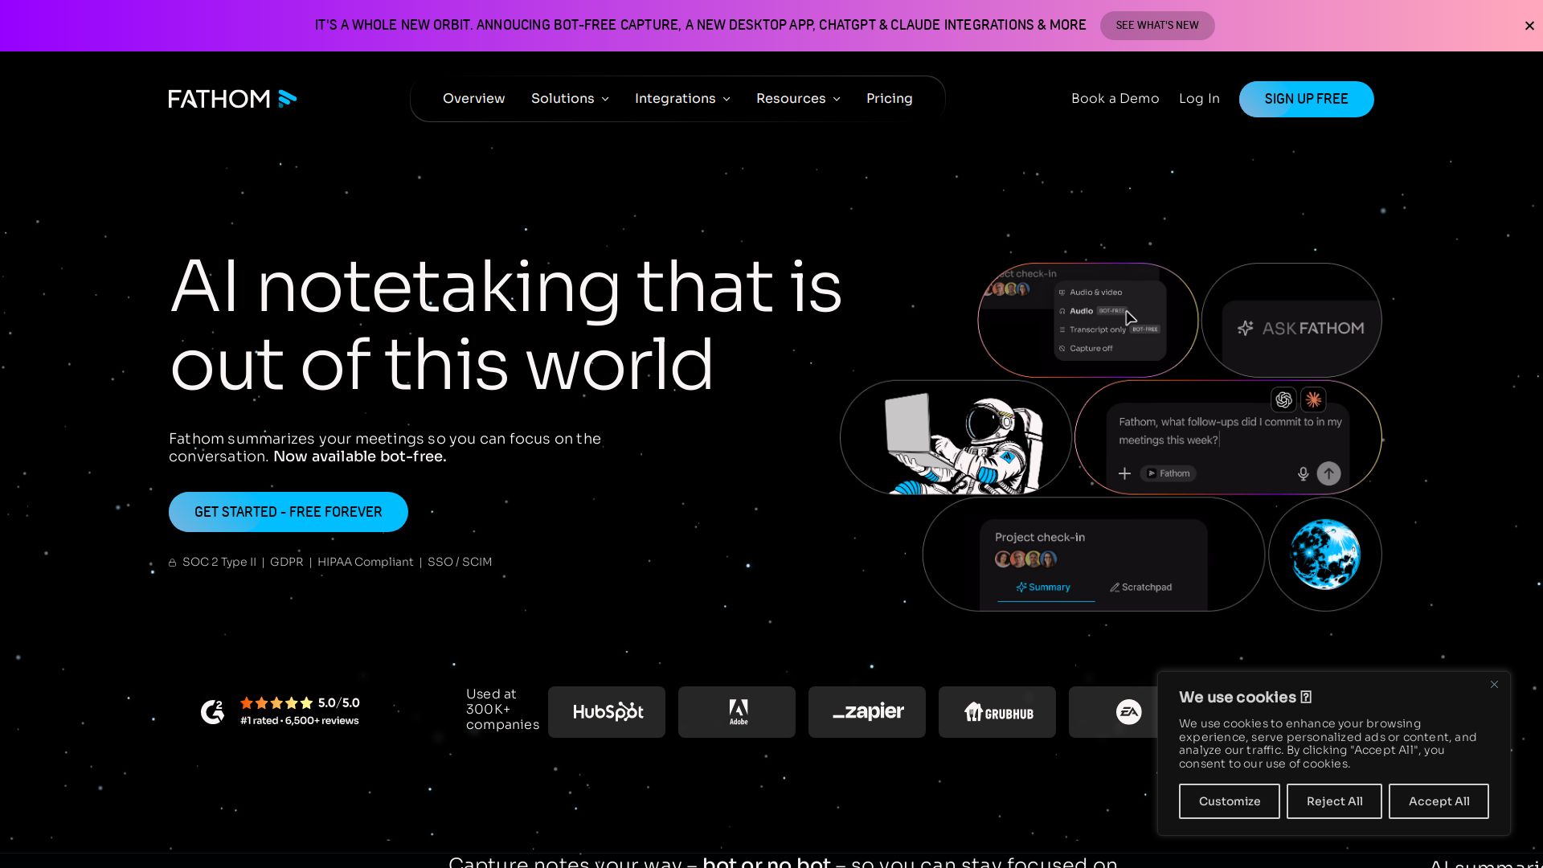Click the Claude integration icon
The width and height of the screenshot is (1543, 868).
click(1313, 399)
